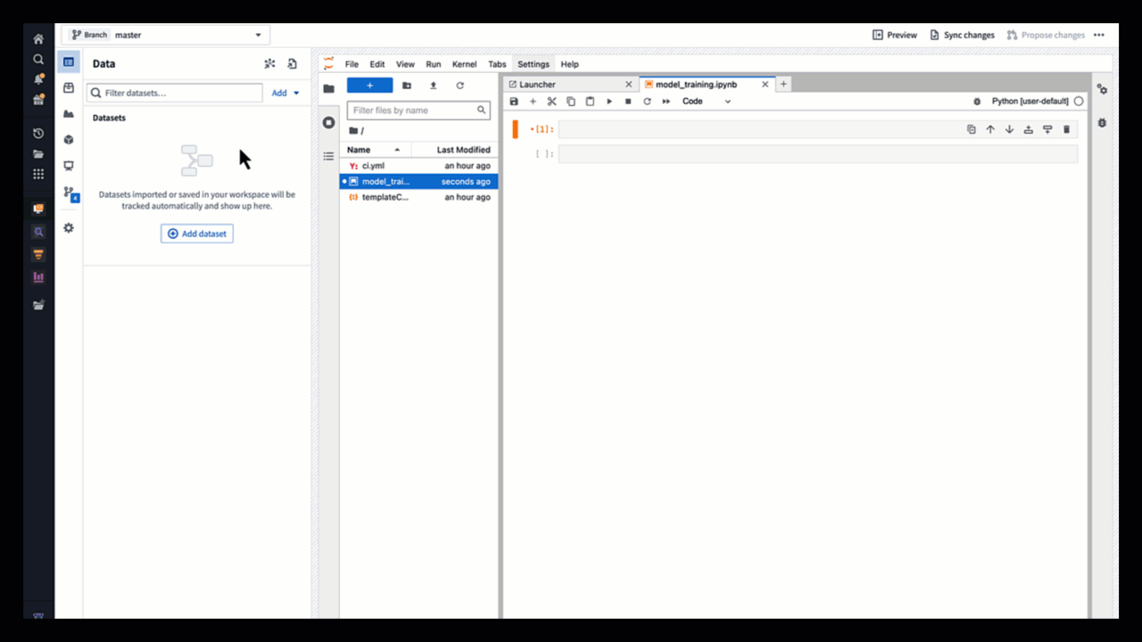Interrupt the running kernel
The height and width of the screenshot is (642, 1142).
pos(628,102)
